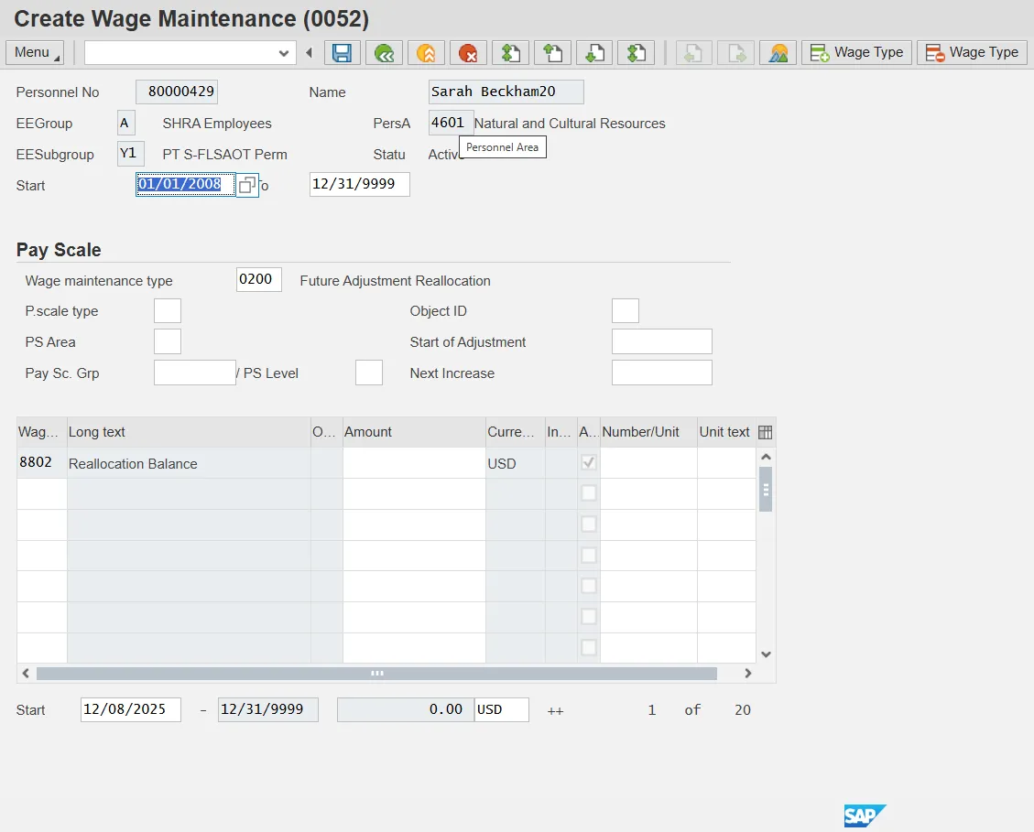Open table settings grid icon
The width and height of the screenshot is (1034, 832).
pos(766,432)
